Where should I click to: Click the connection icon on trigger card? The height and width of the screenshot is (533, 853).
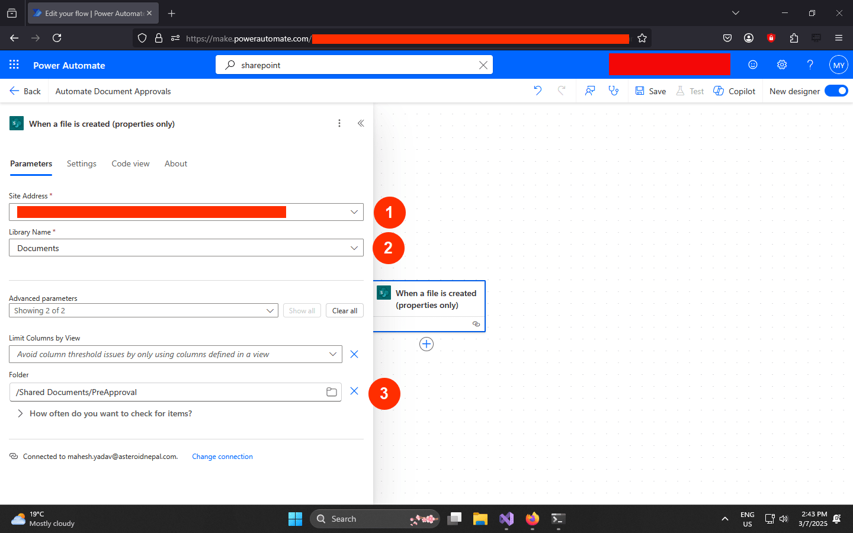click(476, 324)
